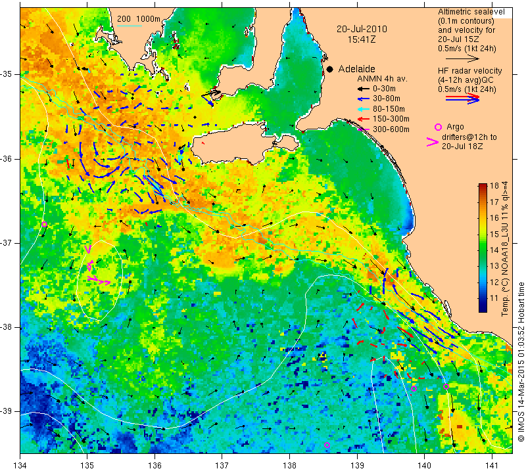Click the '20-Jul 18Z' legend text
The width and height of the screenshot is (526, 473).
tap(462, 146)
